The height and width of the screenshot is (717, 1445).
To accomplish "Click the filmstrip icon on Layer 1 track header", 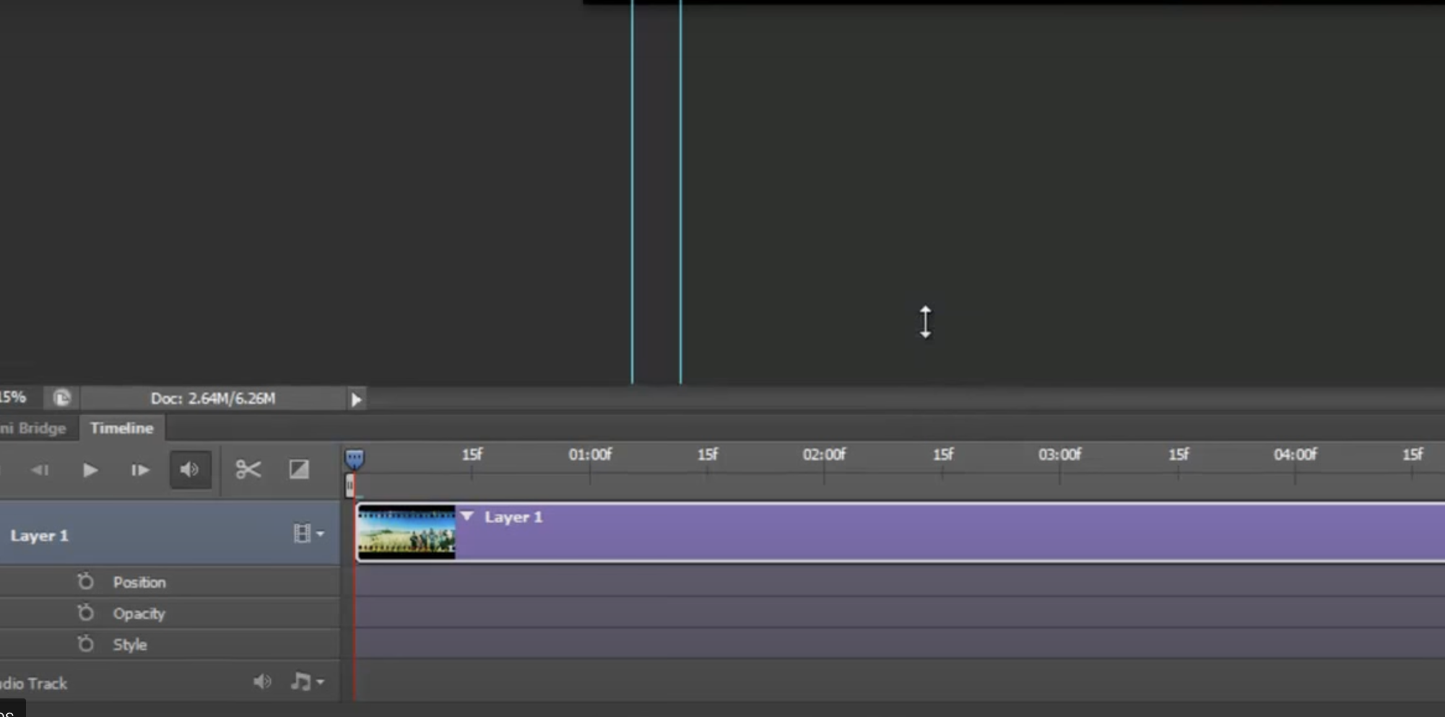I will tap(301, 533).
